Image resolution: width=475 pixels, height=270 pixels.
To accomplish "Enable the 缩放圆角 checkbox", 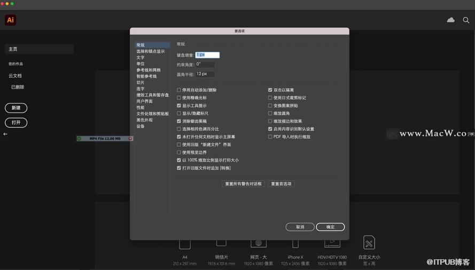I will pyautogui.click(x=270, y=114).
